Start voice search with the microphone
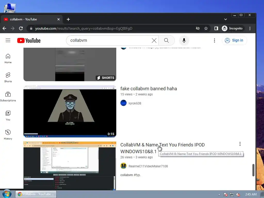The width and height of the screenshot is (264, 198). click(184, 40)
